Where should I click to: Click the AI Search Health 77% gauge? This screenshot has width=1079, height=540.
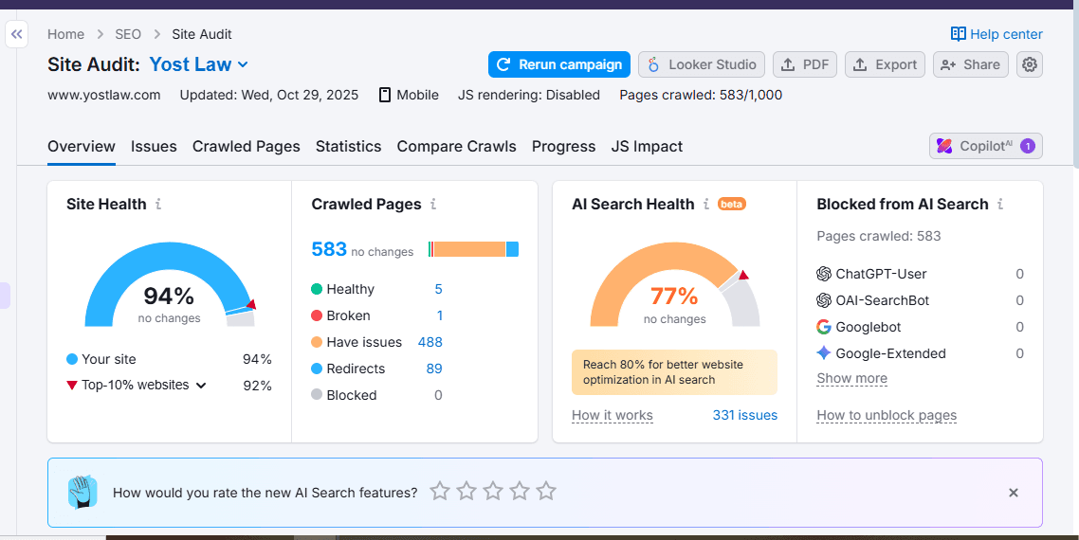pyautogui.click(x=675, y=284)
